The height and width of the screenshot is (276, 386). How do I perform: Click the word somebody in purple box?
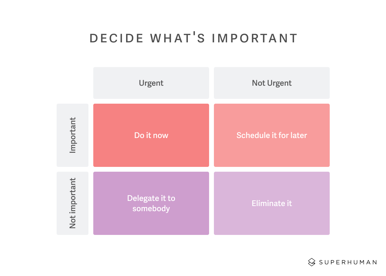[x=151, y=209]
